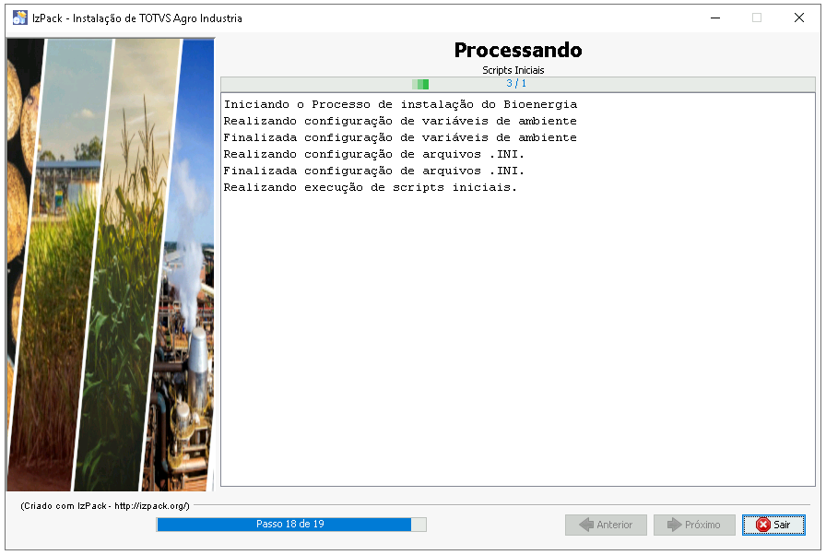Click the Processando heading
The width and height of the screenshot is (826, 555).
(x=518, y=50)
